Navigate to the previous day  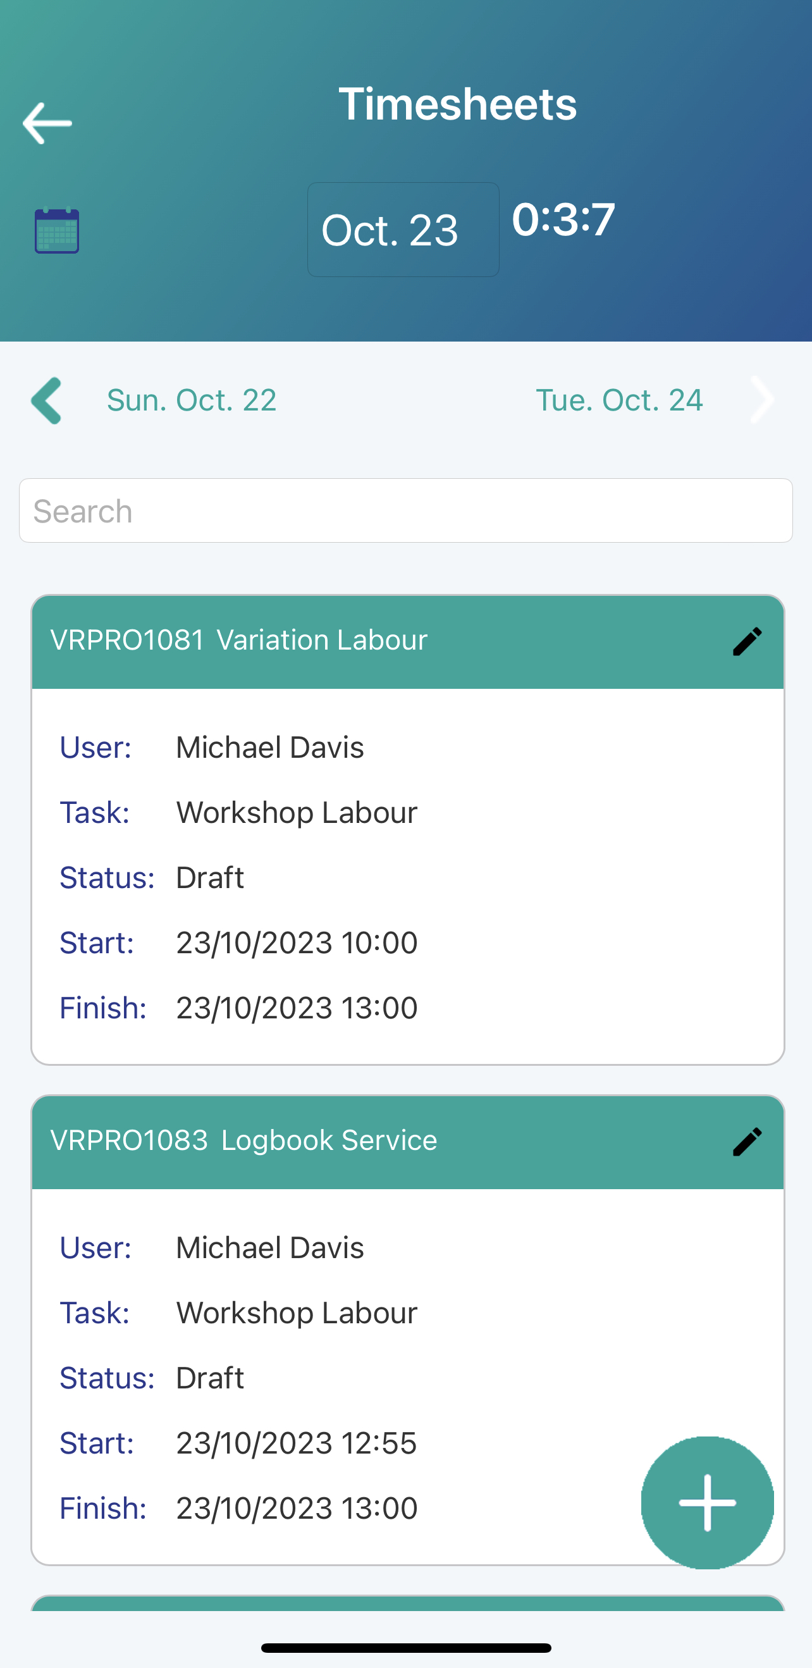coord(46,400)
